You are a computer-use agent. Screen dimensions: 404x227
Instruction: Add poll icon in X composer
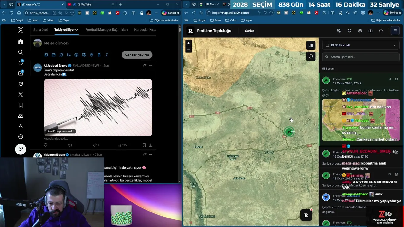click(69, 55)
